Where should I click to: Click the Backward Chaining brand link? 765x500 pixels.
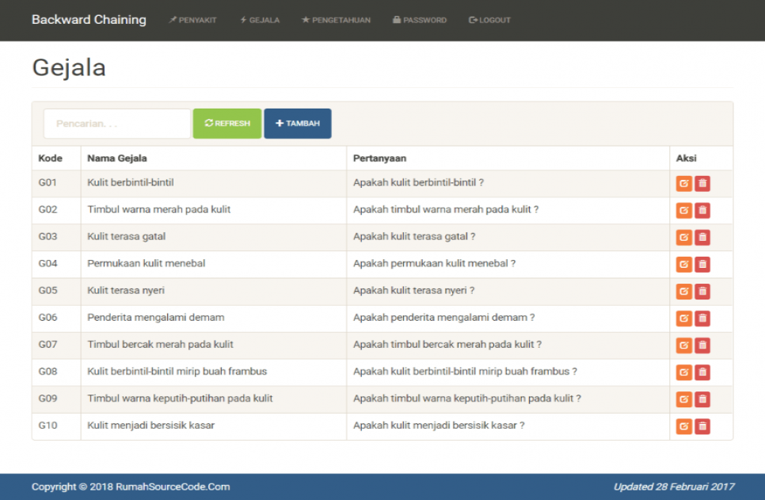click(89, 20)
